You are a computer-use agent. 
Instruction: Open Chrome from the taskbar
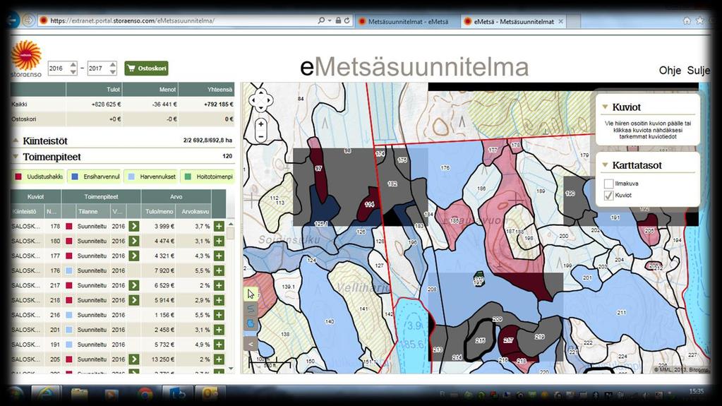click(x=145, y=395)
